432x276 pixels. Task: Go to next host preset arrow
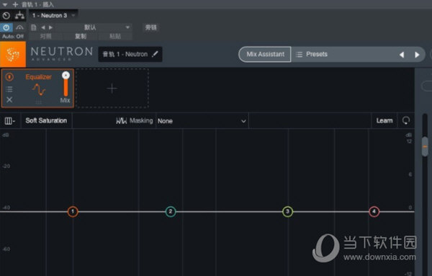50,27
